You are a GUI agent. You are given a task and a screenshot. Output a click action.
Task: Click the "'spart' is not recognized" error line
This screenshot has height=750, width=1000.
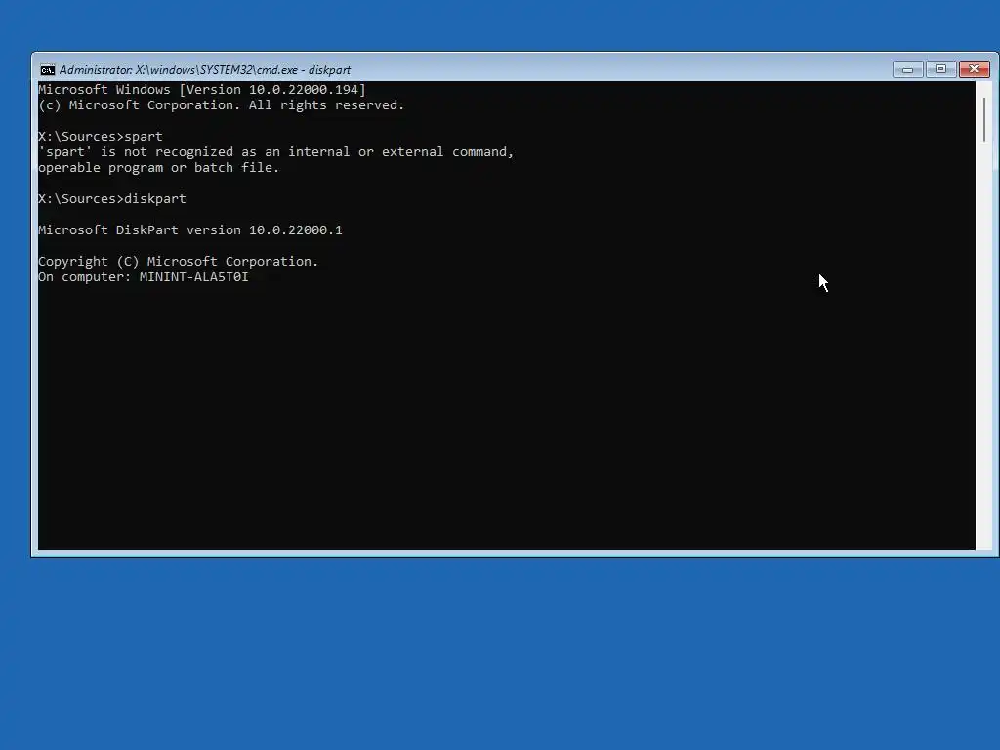[276, 151]
